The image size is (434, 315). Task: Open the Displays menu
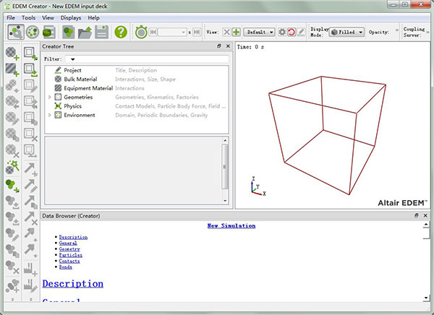click(71, 17)
